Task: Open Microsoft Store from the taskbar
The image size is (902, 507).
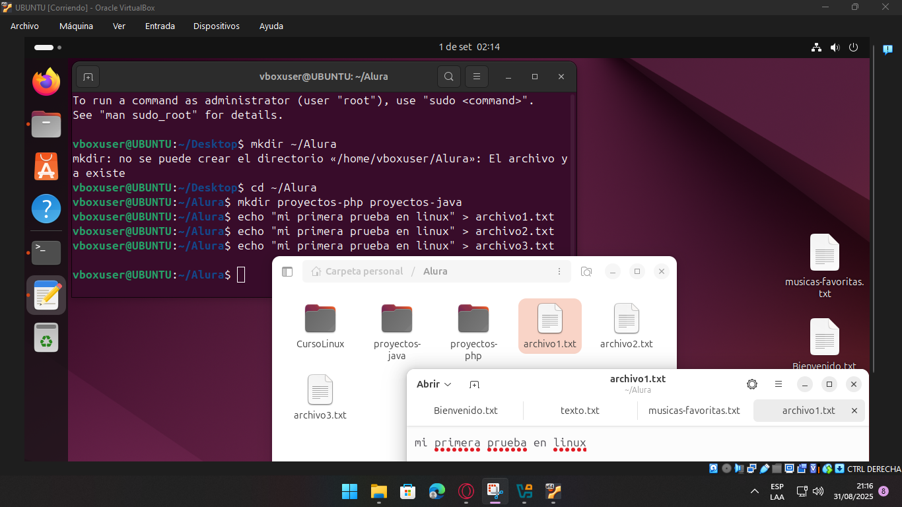Action: coord(407,491)
